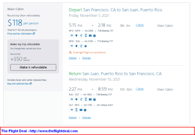Click the Make my trip refundable heading

25,44
